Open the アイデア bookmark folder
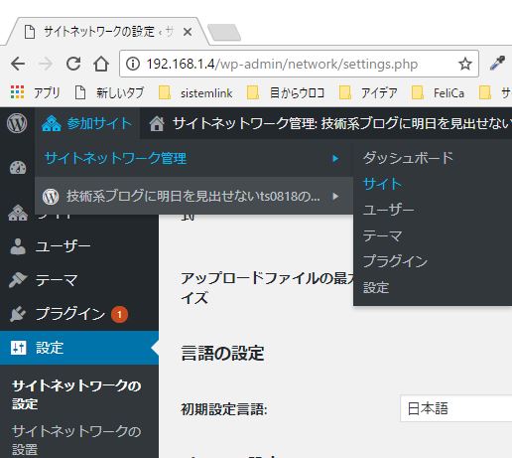 (368, 92)
